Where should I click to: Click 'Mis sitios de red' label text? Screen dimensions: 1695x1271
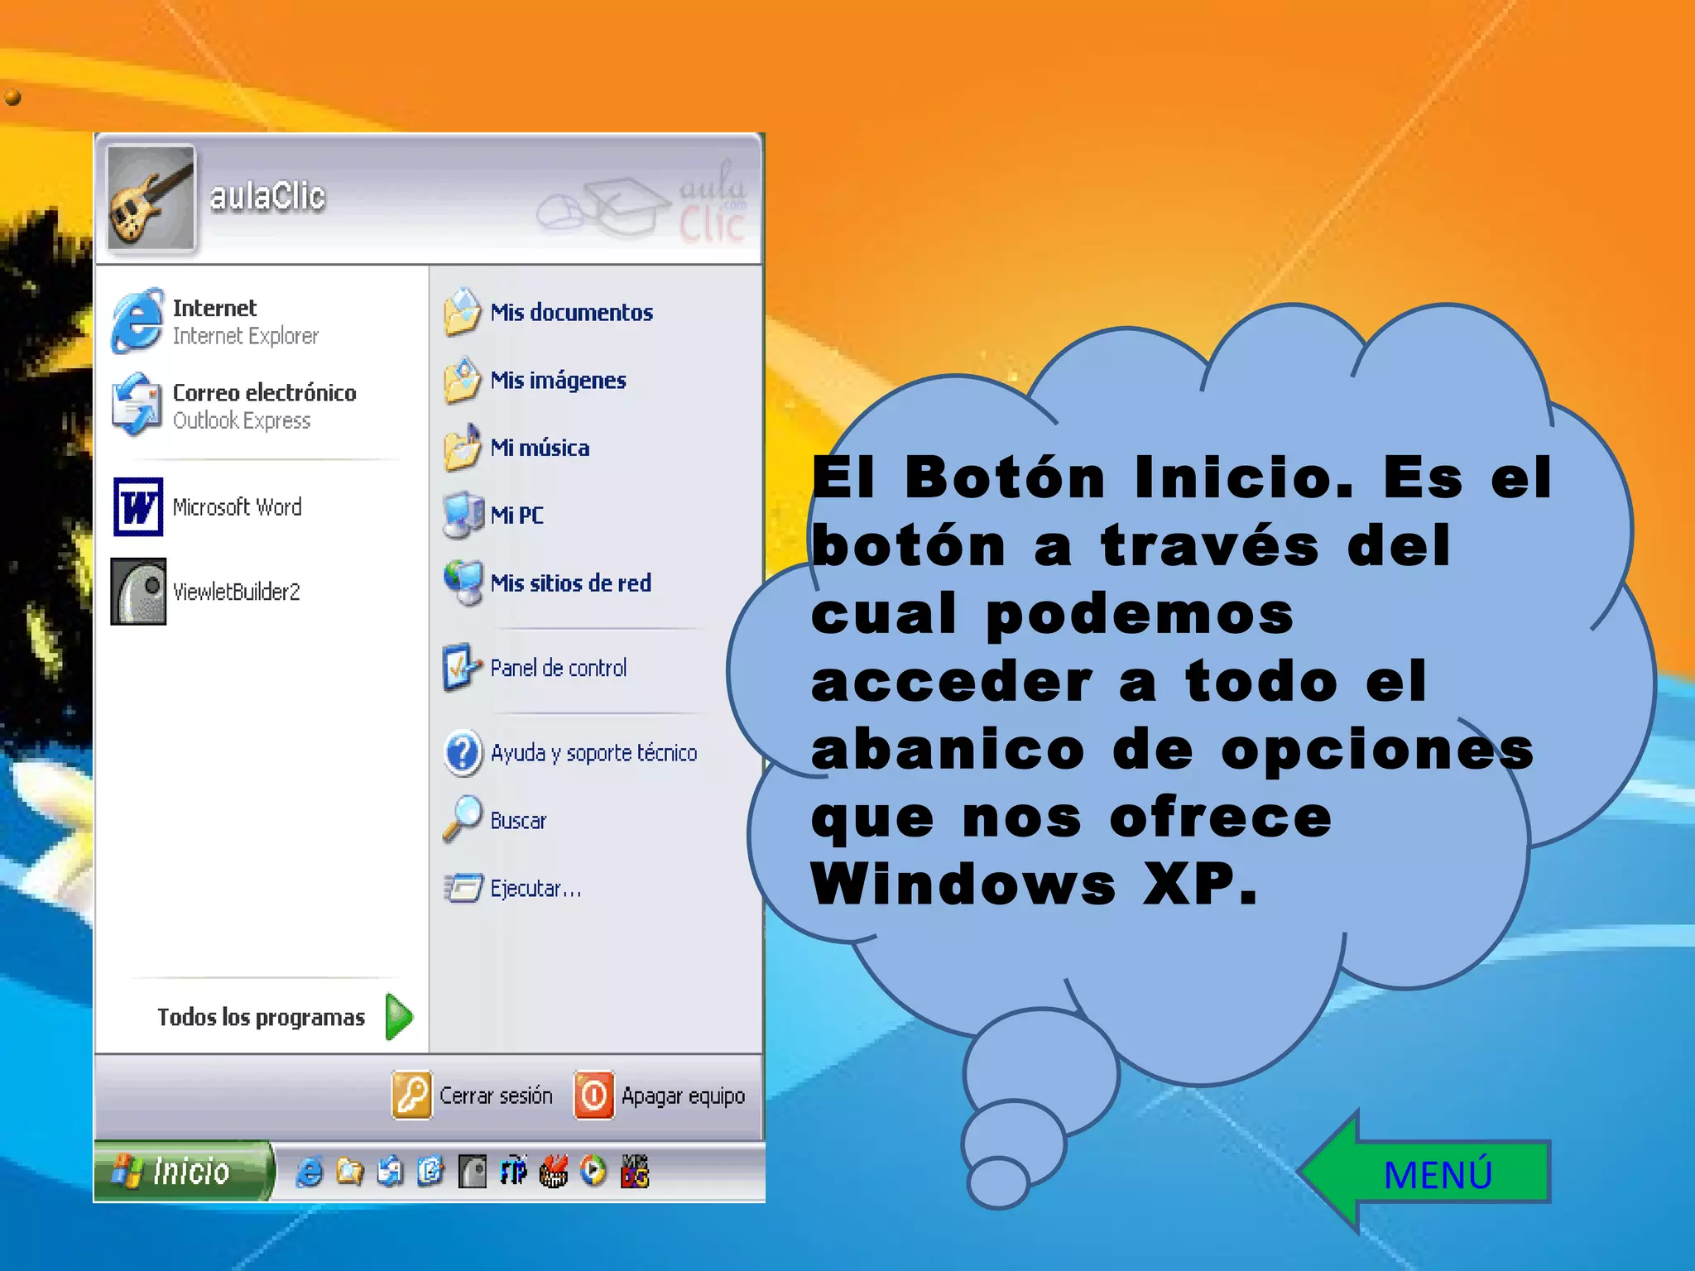[x=571, y=583]
